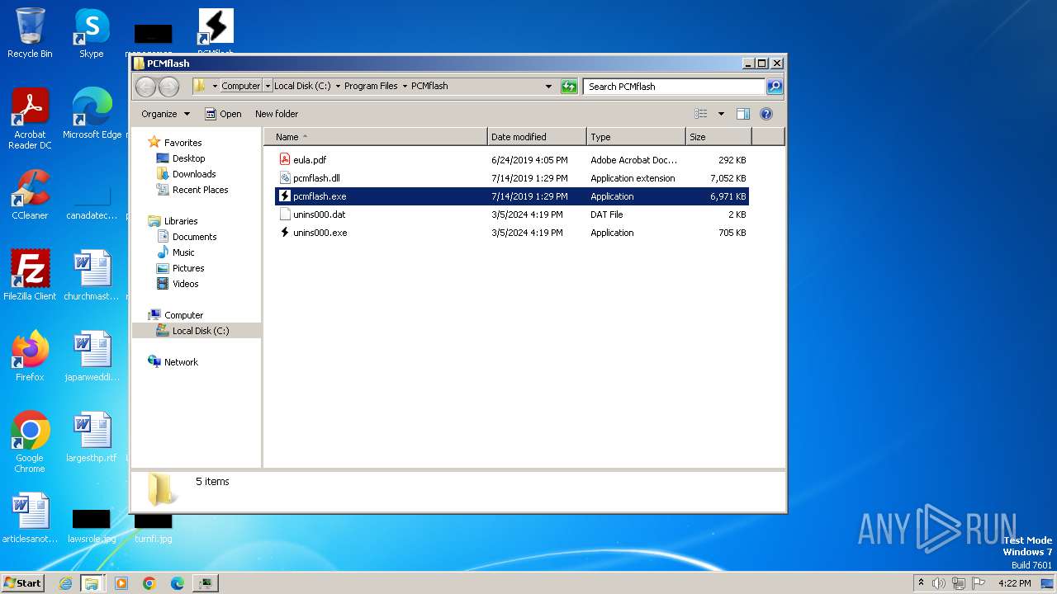Click the search magnifier button
The height and width of the screenshot is (594, 1057).
774,86
